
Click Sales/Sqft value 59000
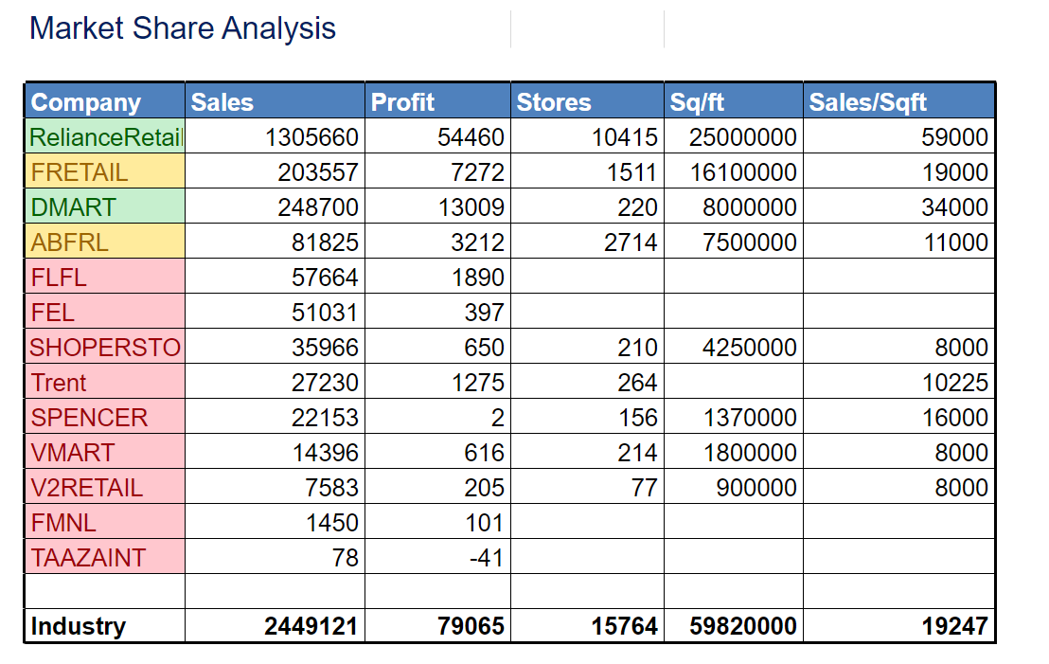(954, 137)
